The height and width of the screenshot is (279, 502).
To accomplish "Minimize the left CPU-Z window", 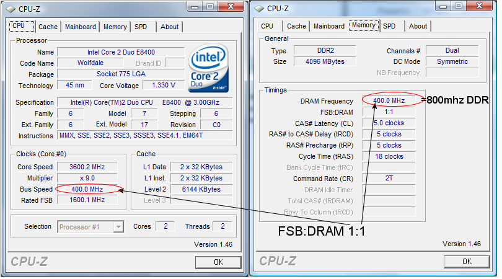I will (x=195, y=6).
